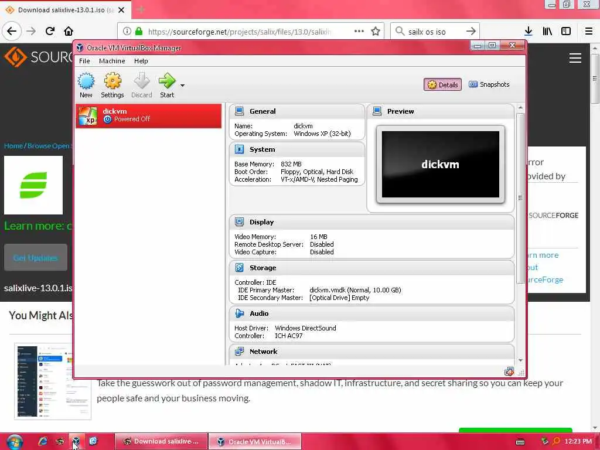This screenshot has width=600, height=450.
Task: Click the General section icon
Action: point(240,111)
